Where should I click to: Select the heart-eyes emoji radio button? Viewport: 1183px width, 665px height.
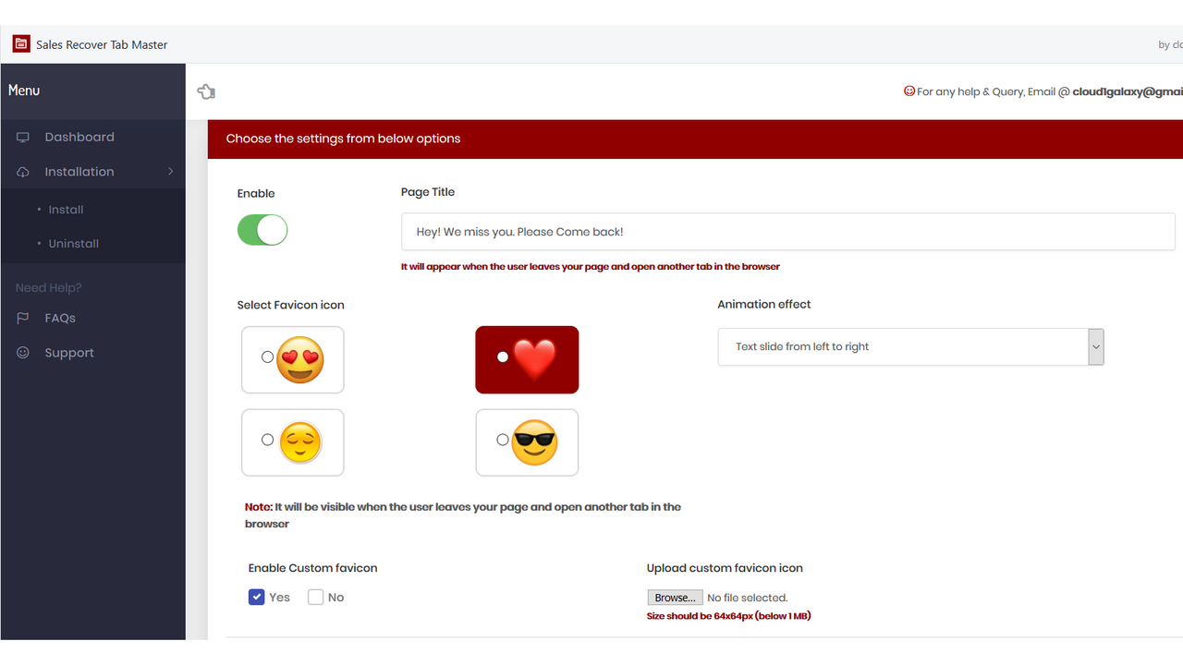tap(267, 357)
